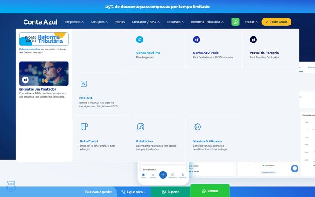Tap the blue plus button in phone mockup
315x197 pixels.
163,175
